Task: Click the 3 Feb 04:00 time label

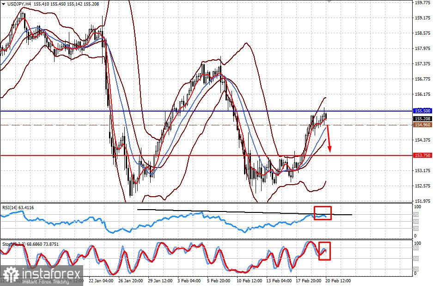Action: [189, 281]
